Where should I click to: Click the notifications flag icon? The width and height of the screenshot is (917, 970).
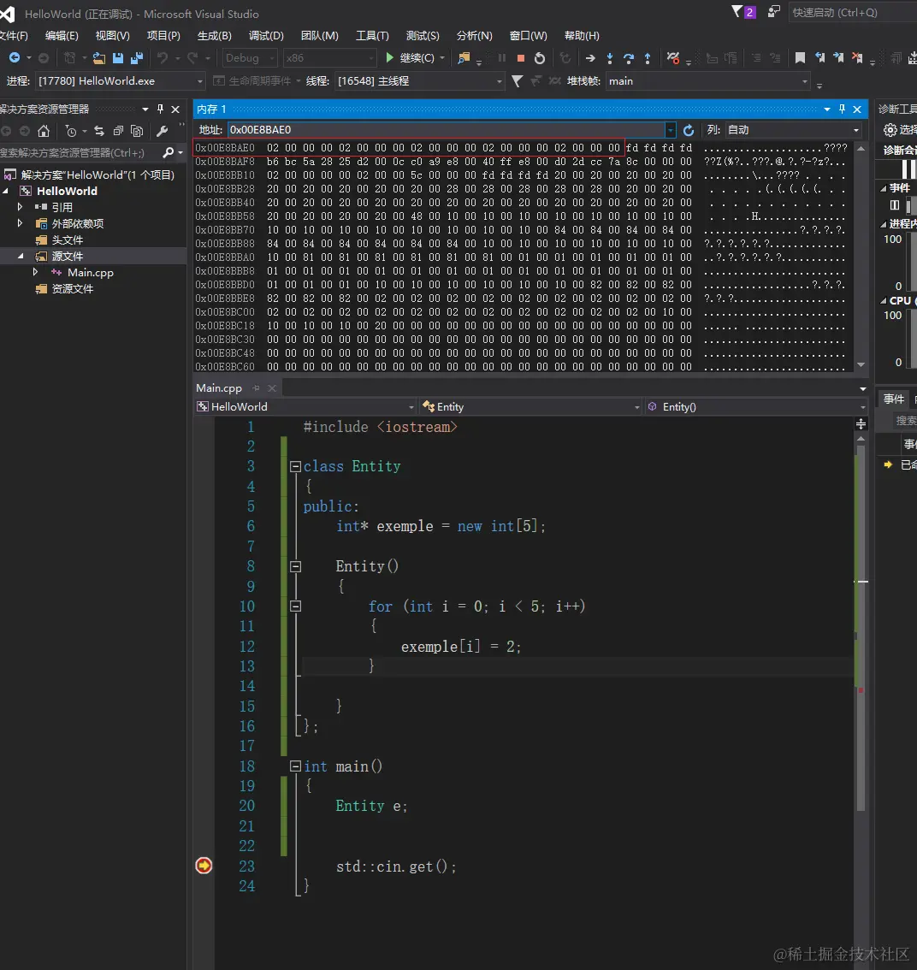[x=737, y=12]
